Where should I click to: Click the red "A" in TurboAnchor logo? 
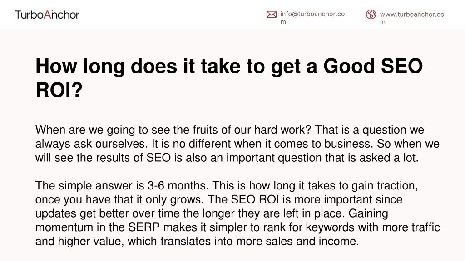coord(47,14)
